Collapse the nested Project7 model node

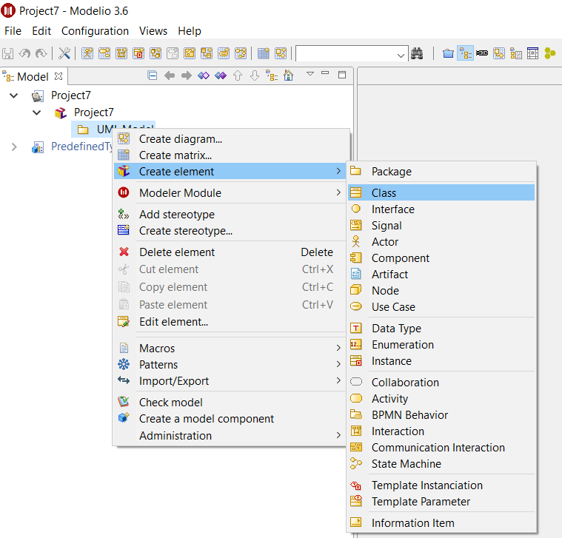[x=36, y=112]
